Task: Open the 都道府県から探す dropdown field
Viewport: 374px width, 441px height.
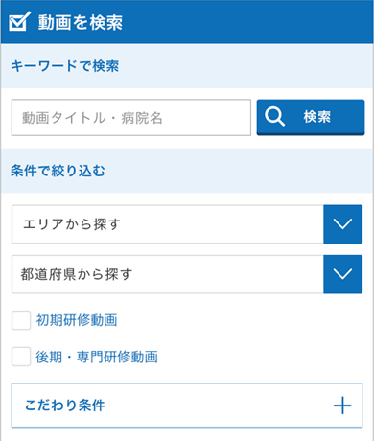Action: click(187, 274)
